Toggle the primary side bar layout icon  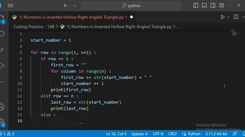tap(196, 5)
